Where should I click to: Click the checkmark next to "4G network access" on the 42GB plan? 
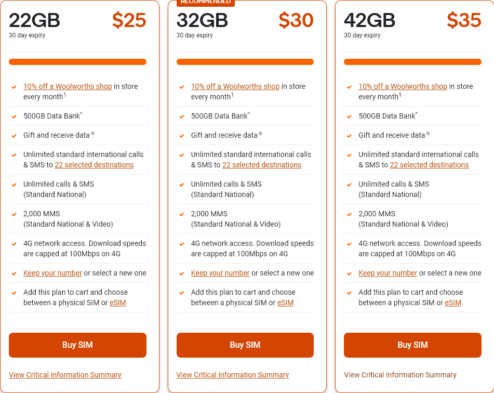(x=349, y=243)
